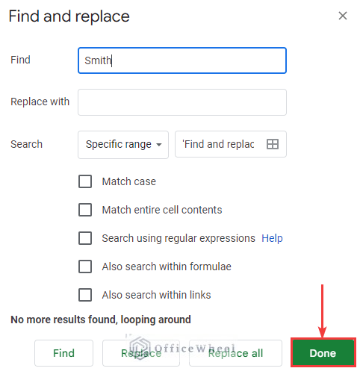This screenshot has height=377, width=363.
Task: Open the regular expressions Help link
Action: click(x=272, y=238)
